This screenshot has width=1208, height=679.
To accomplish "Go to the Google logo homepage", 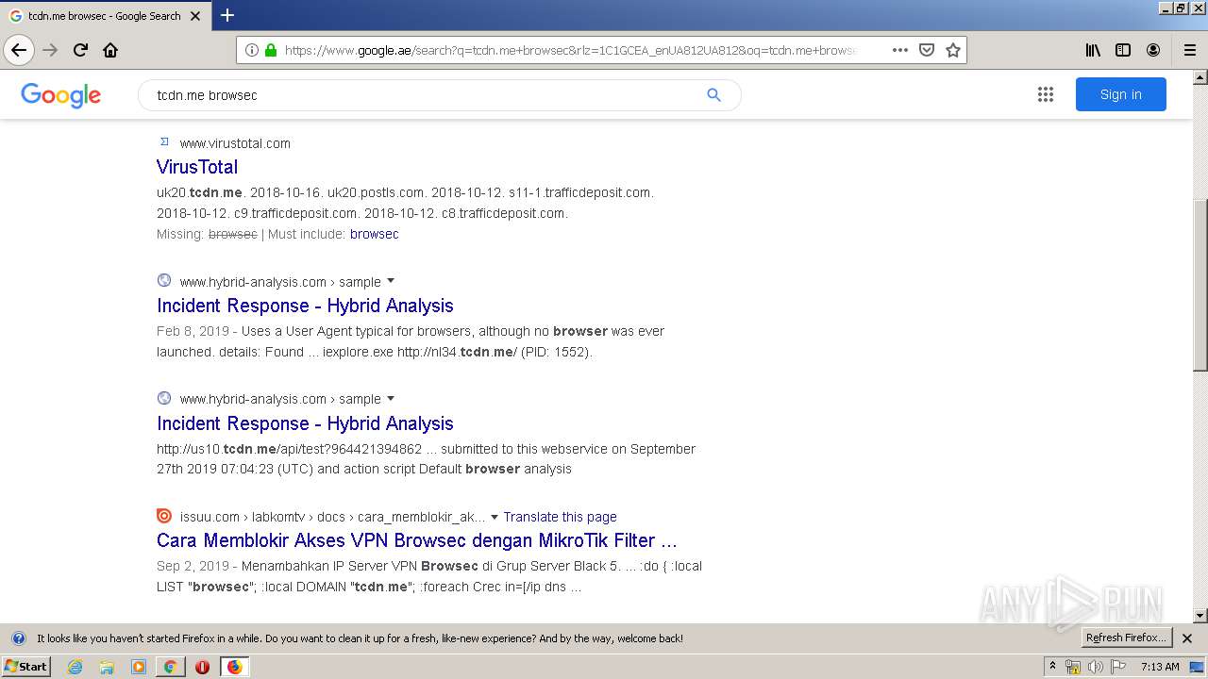I will click(60, 95).
